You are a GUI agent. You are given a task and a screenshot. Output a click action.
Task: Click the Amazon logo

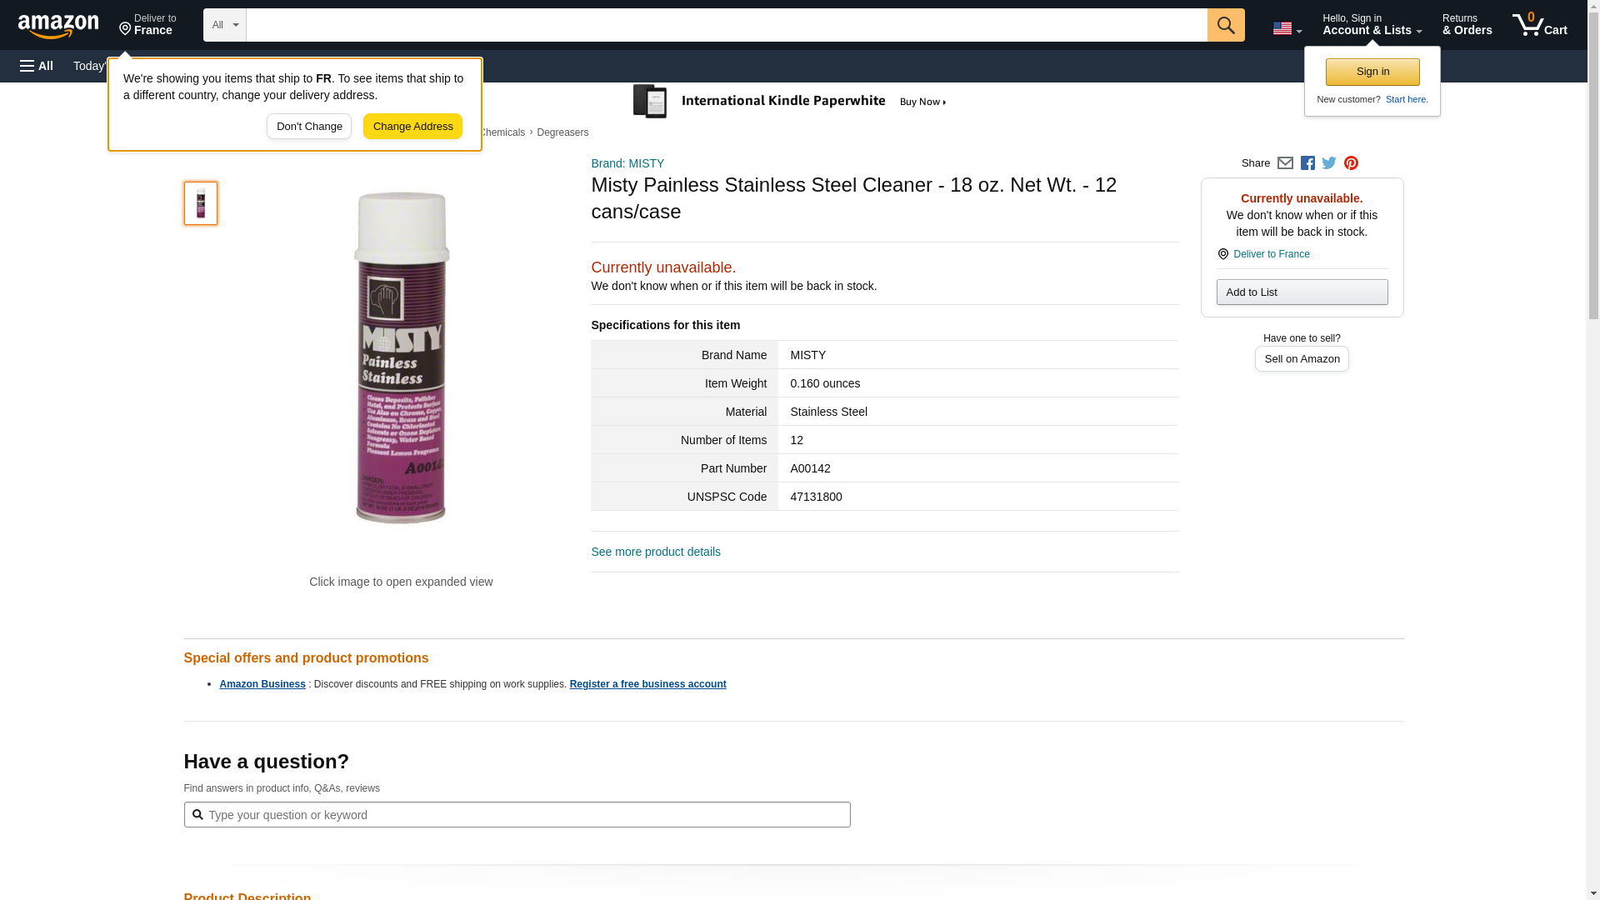click(58, 26)
